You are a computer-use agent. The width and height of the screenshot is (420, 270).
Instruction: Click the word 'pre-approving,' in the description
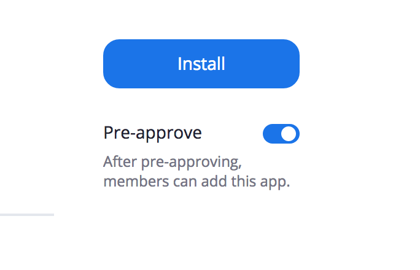pyautogui.click(x=191, y=163)
